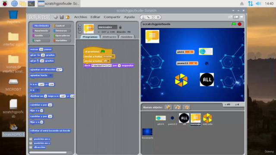This screenshot has width=276, height=155.
Task: Enable the dirección checkbox
Action: coord(31,147)
